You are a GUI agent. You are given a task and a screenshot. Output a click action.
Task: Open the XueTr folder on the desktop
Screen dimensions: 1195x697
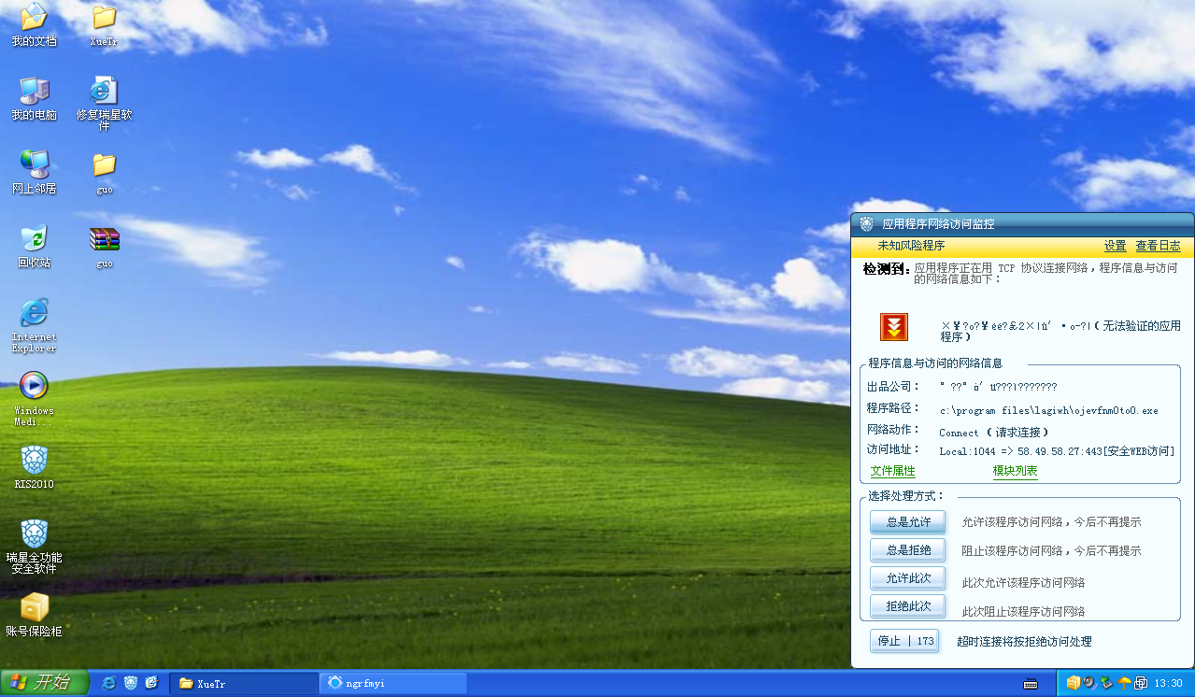[105, 24]
